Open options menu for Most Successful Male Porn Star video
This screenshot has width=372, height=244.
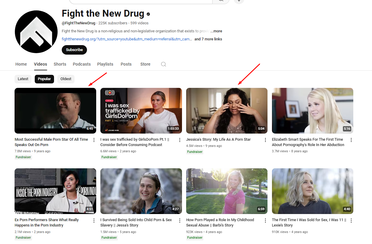point(94,140)
